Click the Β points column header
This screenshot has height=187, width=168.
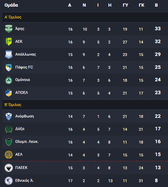156,5
